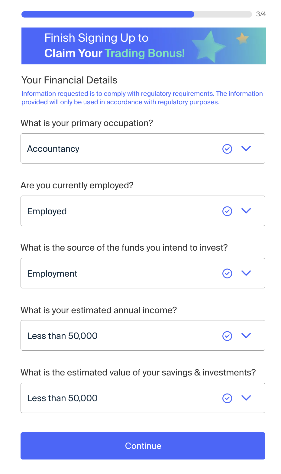The width and height of the screenshot is (281, 474).
Task: Click the Claim Your Trading Bonus banner
Action: pos(144,46)
